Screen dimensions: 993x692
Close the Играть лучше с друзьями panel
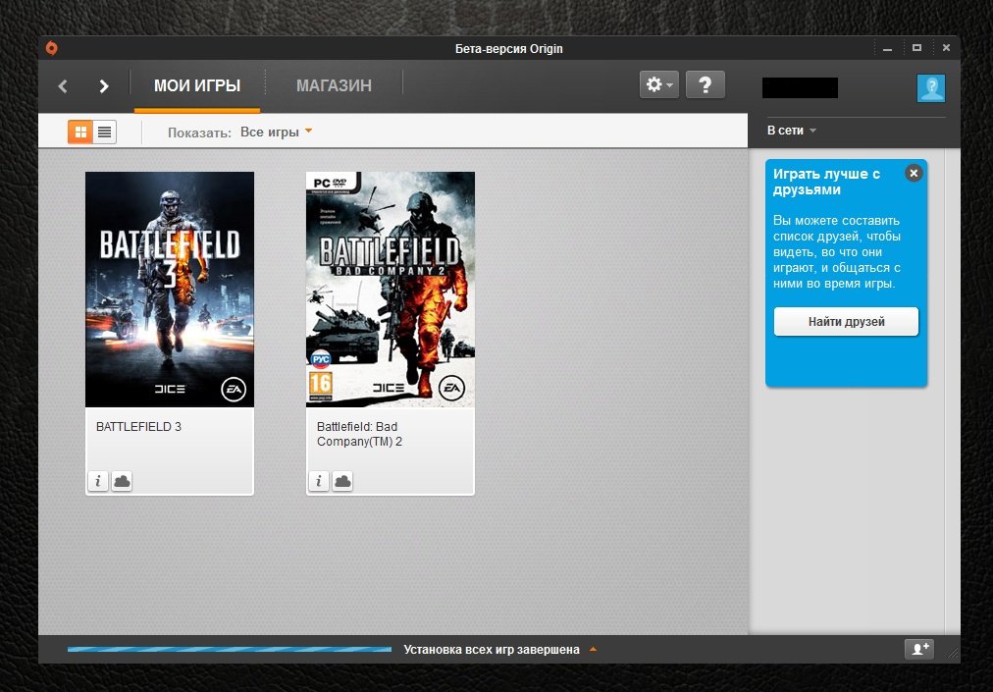(x=914, y=173)
